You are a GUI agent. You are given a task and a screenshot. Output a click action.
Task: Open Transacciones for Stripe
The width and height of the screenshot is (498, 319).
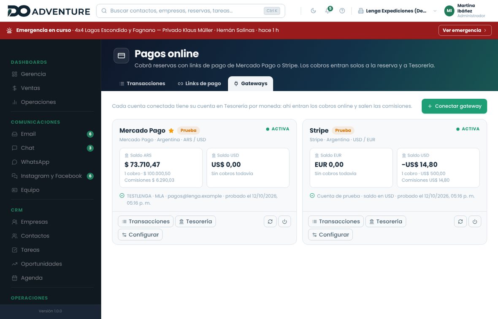point(336,222)
